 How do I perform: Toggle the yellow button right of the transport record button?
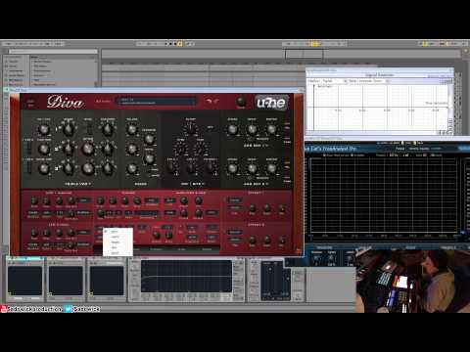[x=179, y=44]
